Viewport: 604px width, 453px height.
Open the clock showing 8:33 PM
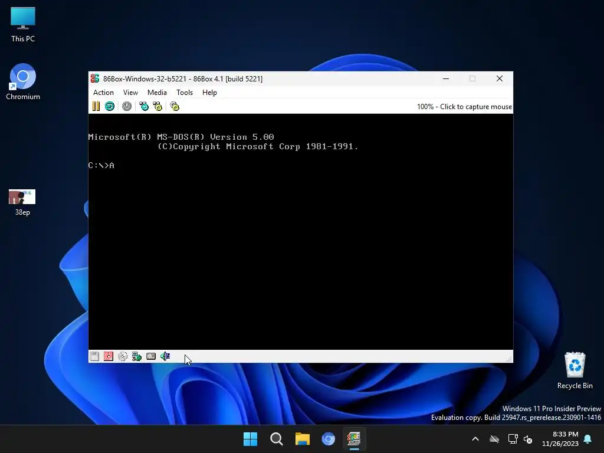[560, 439]
